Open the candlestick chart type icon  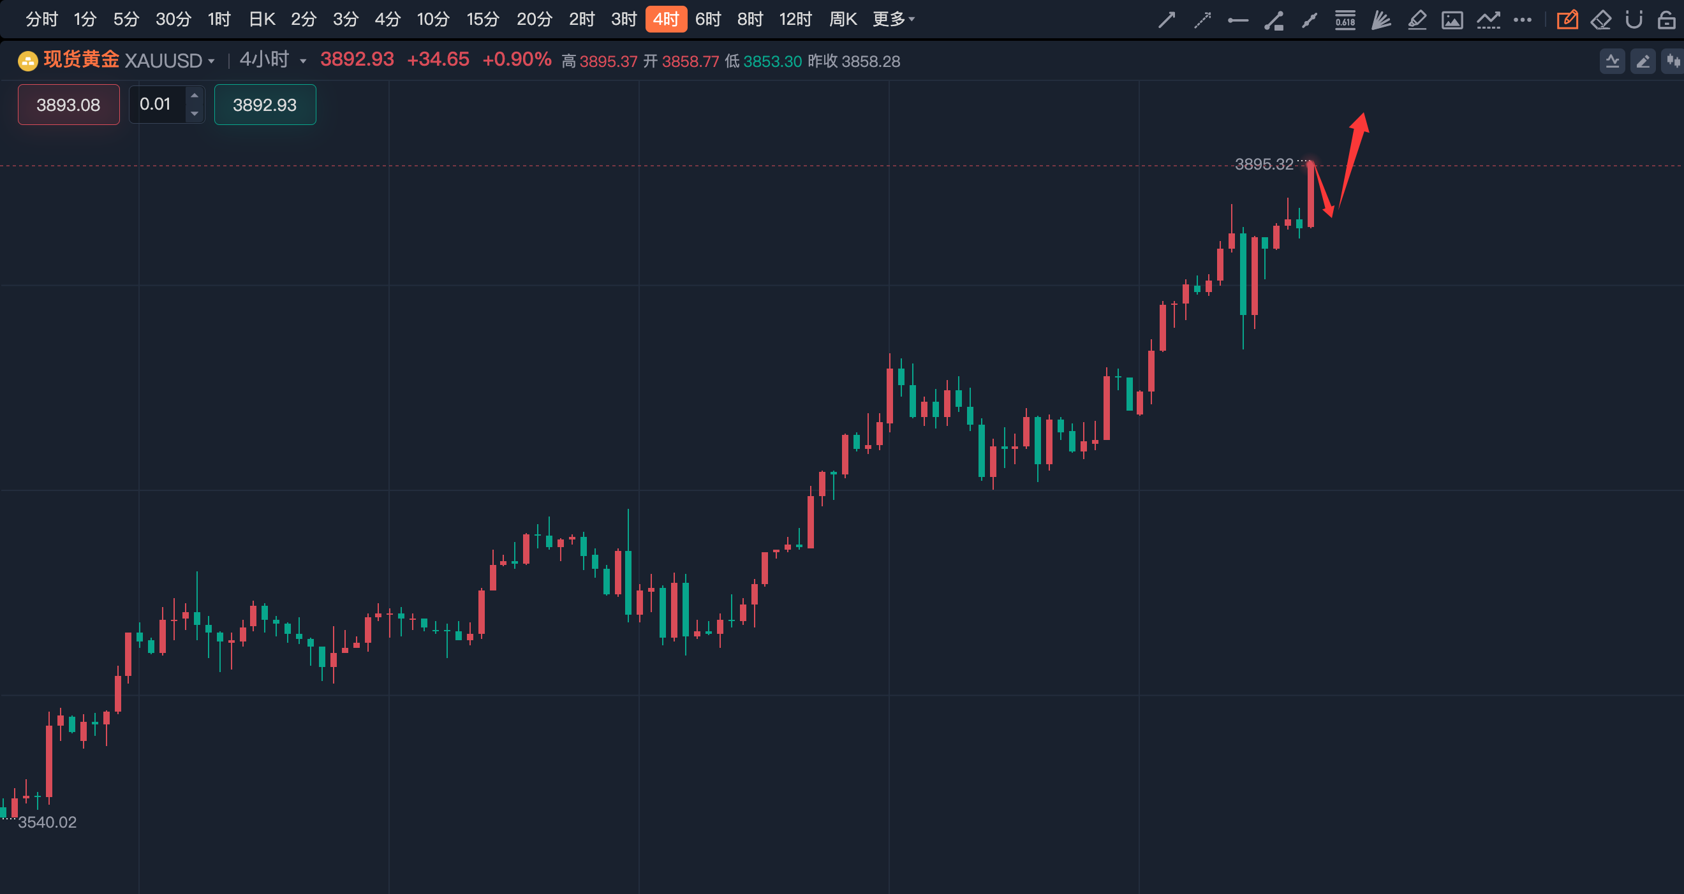coord(1673,61)
